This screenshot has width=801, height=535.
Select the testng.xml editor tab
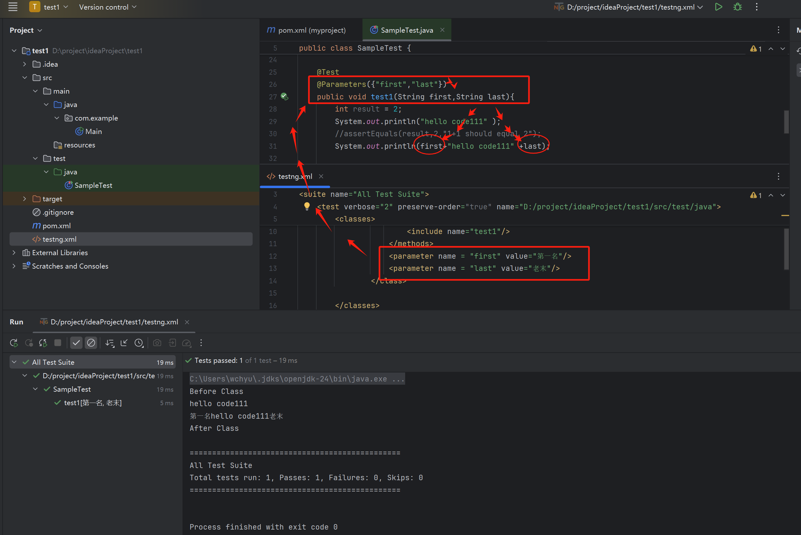point(295,176)
